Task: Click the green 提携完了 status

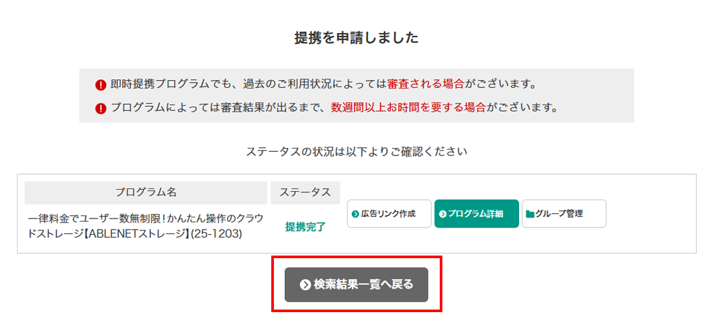Action: [305, 226]
